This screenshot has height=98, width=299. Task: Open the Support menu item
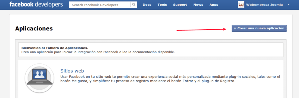[180, 5]
